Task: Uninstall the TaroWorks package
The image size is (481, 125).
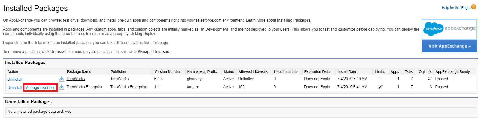Action: [x=15, y=79]
